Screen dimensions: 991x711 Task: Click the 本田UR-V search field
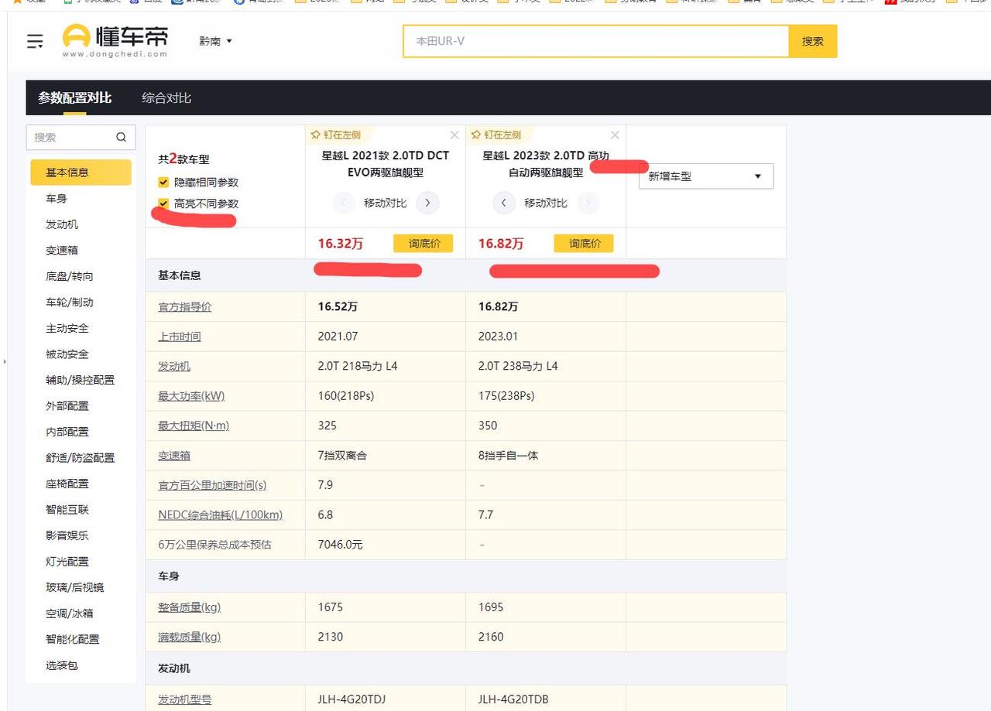point(596,41)
